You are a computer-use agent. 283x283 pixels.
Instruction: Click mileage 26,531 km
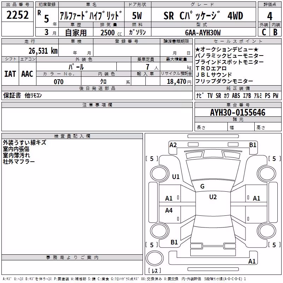43,51
